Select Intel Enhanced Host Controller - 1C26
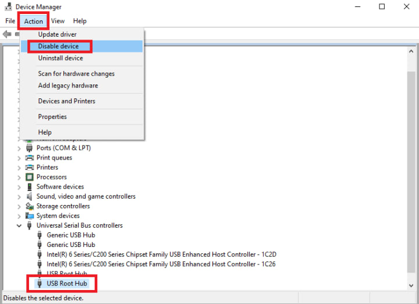The image size is (419, 304). pyautogui.click(x=161, y=264)
